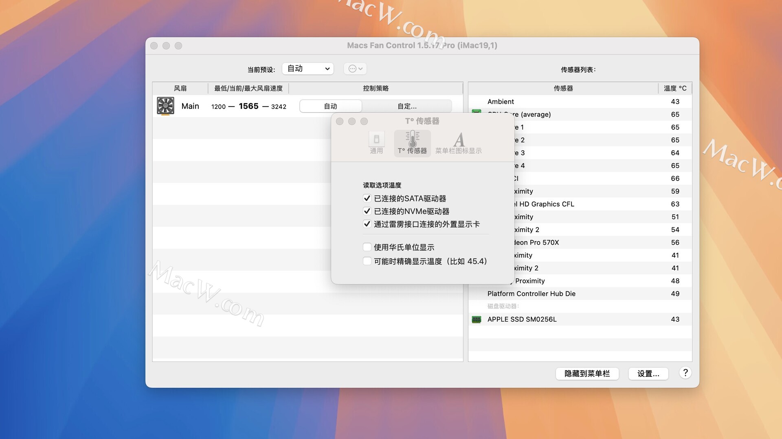Open the 菜单栏图标显示 preferences tab

pyautogui.click(x=459, y=143)
